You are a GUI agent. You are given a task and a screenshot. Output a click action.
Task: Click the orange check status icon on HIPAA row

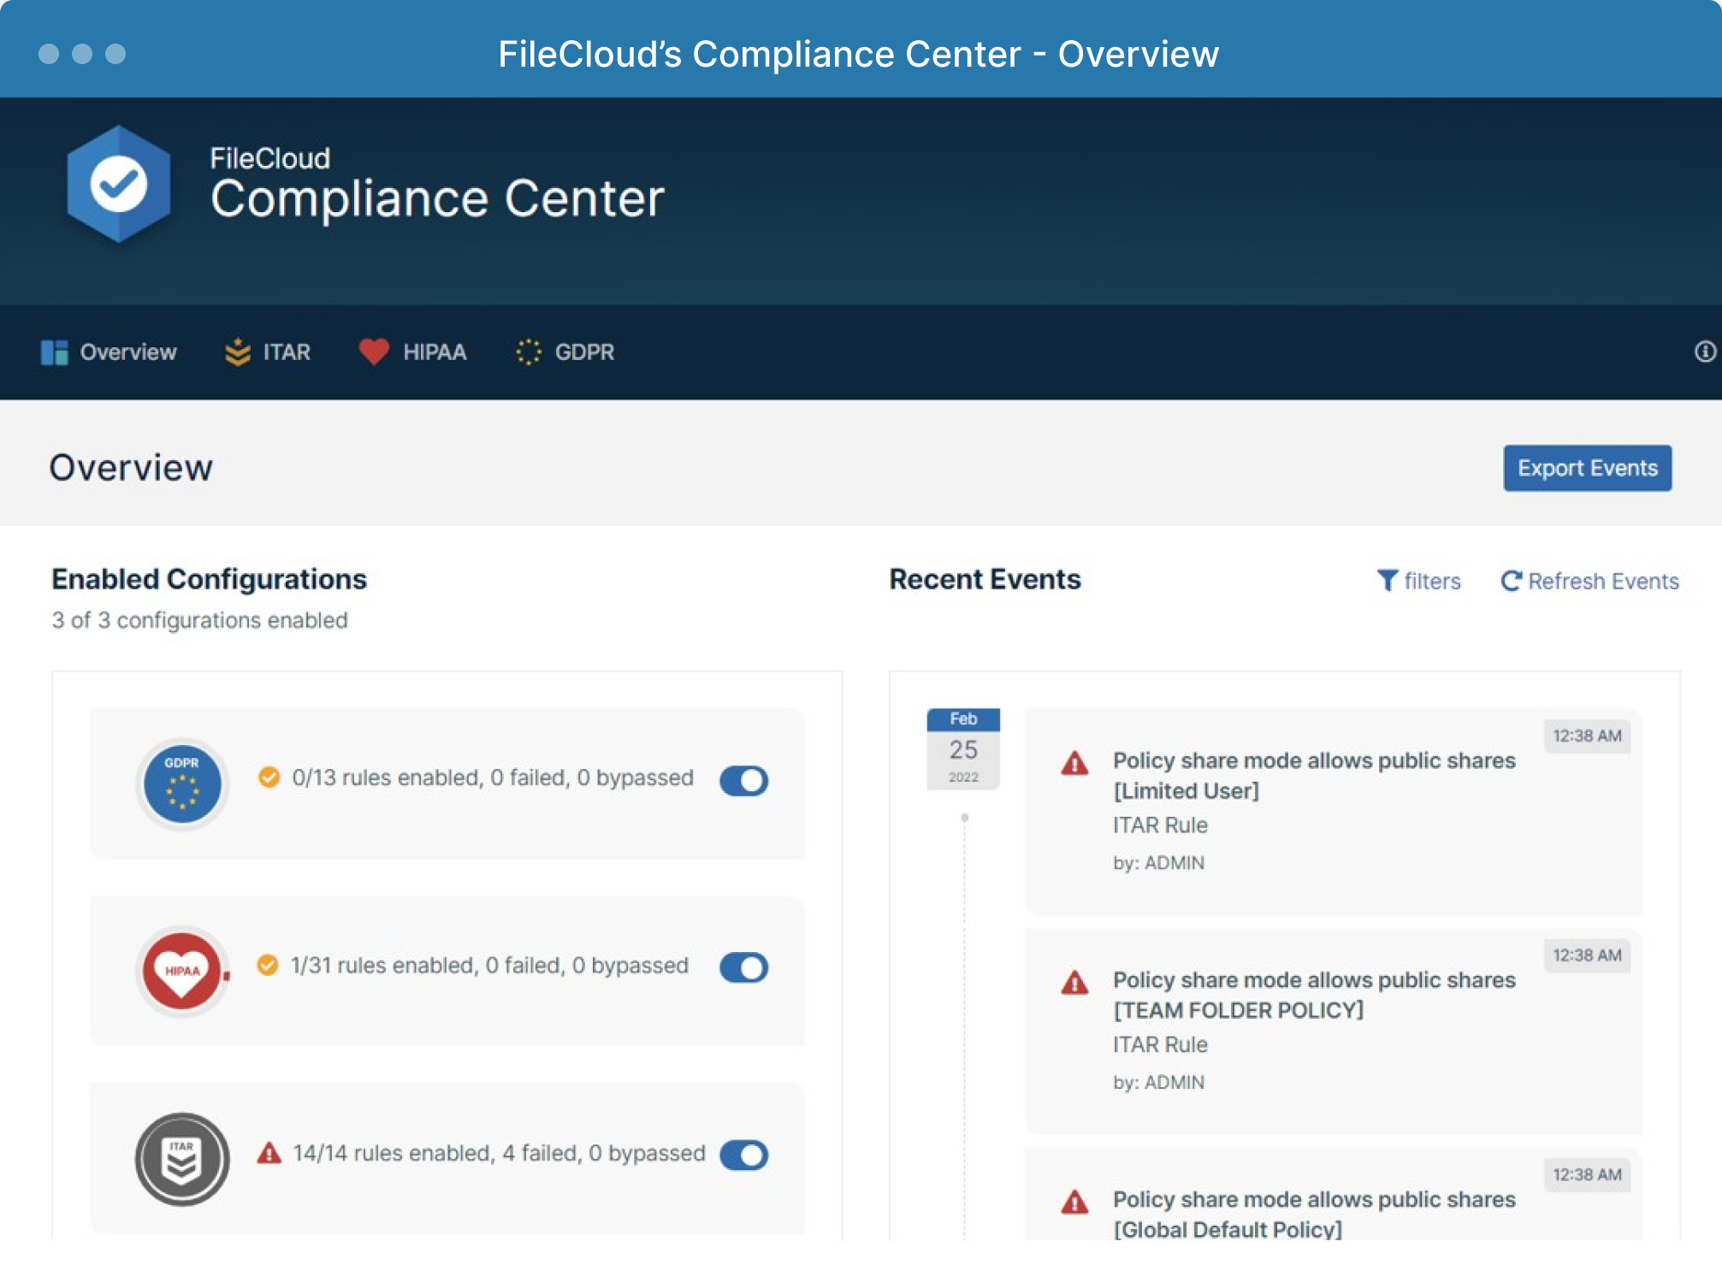pos(268,966)
